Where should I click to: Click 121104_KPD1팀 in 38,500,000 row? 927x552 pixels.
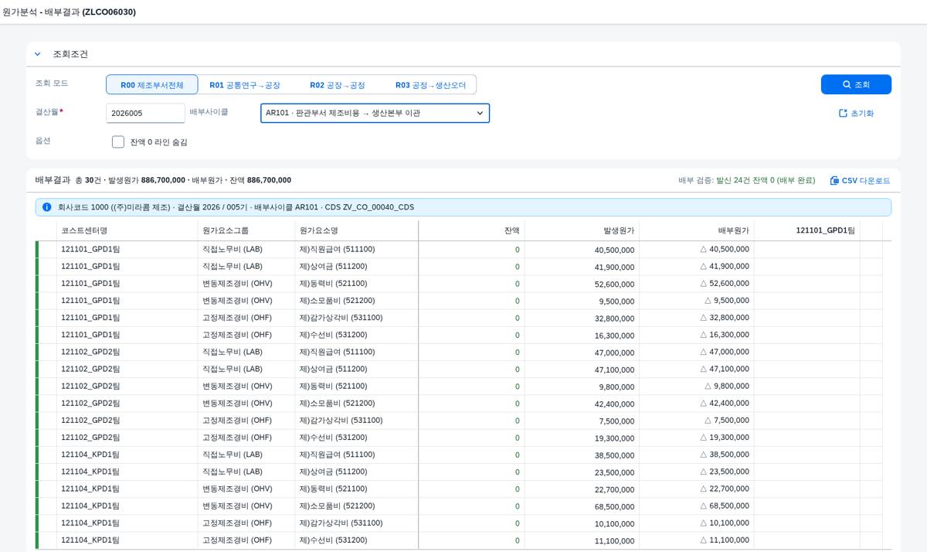(x=90, y=455)
